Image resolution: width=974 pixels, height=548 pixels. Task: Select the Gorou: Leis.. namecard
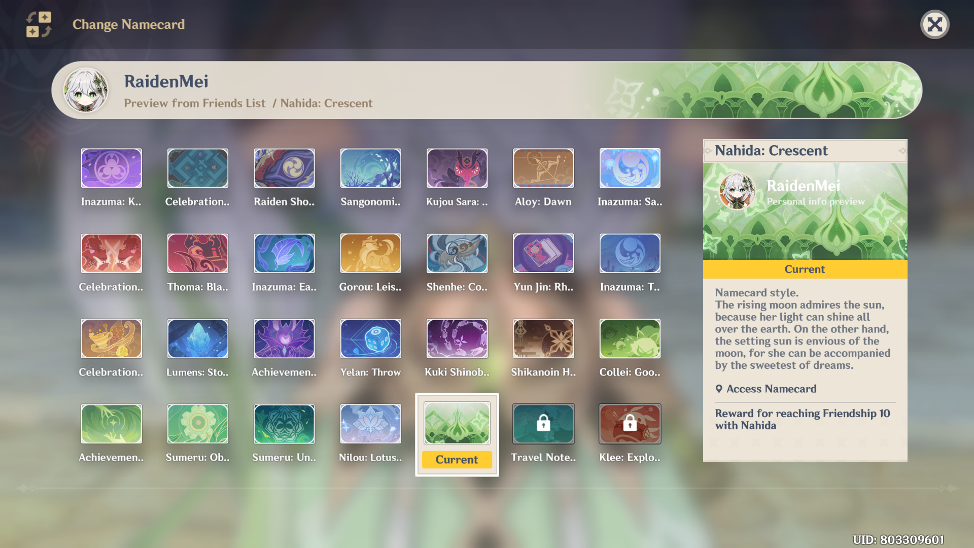(x=370, y=253)
